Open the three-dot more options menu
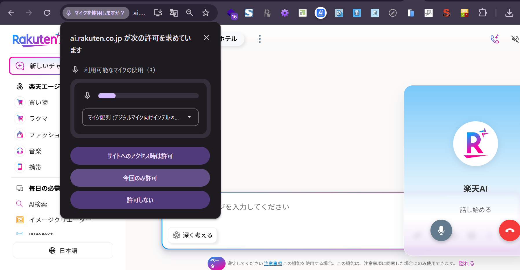Image resolution: width=520 pixels, height=270 pixels. click(260, 39)
